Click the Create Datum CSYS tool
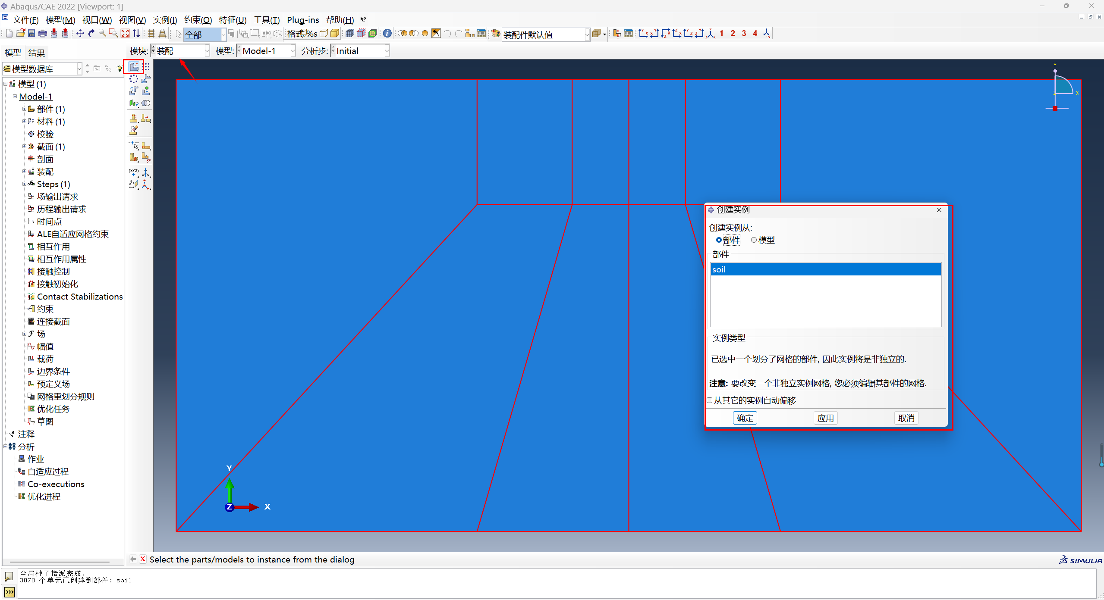This screenshot has height=600, width=1104. 146,172
